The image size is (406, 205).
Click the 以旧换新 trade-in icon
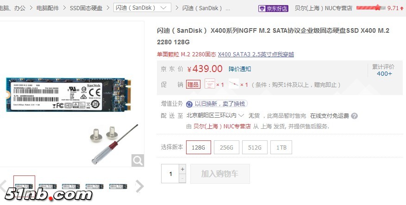[x=189, y=104]
